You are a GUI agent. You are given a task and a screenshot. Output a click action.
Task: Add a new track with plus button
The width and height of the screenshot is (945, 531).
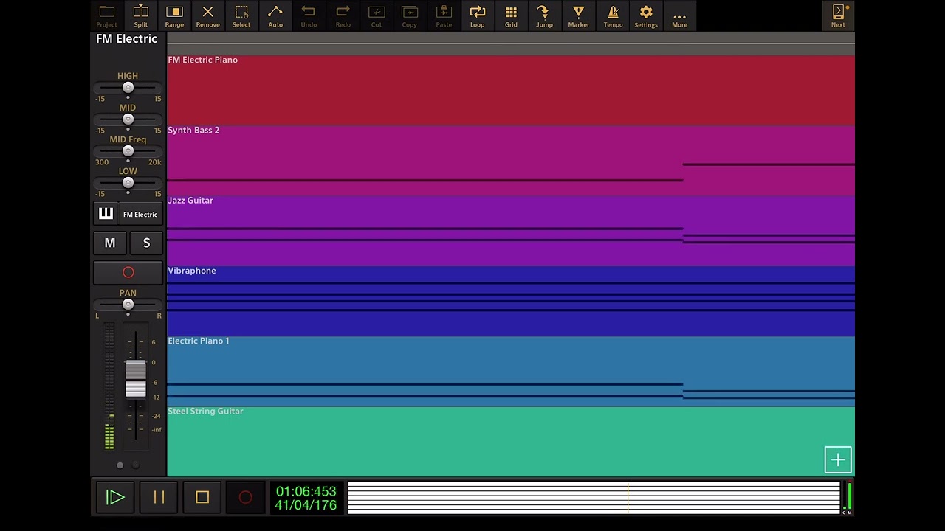pyautogui.click(x=838, y=460)
